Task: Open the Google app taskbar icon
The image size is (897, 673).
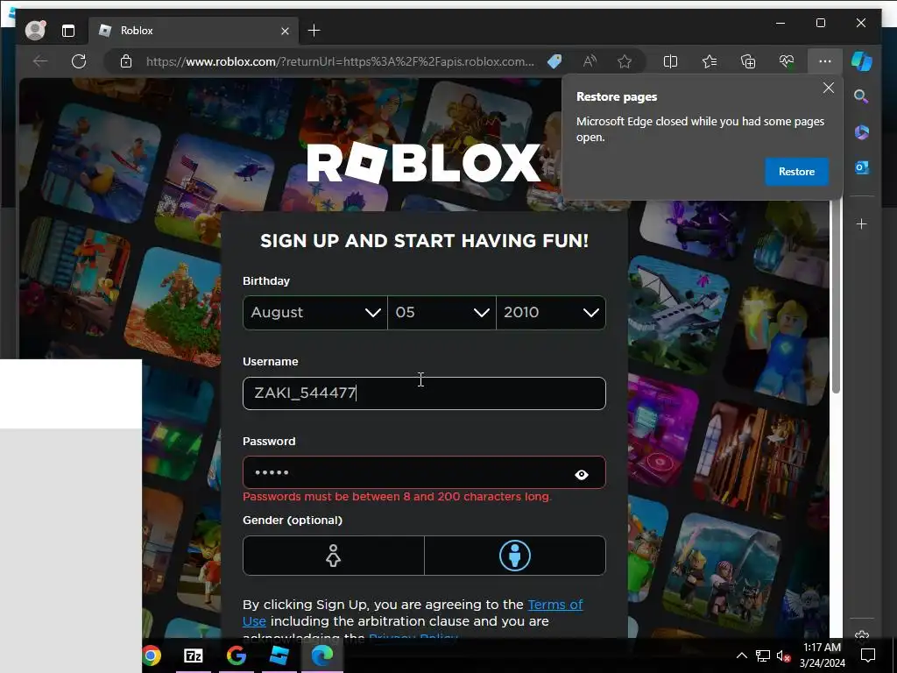Action: (x=237, y=655)
